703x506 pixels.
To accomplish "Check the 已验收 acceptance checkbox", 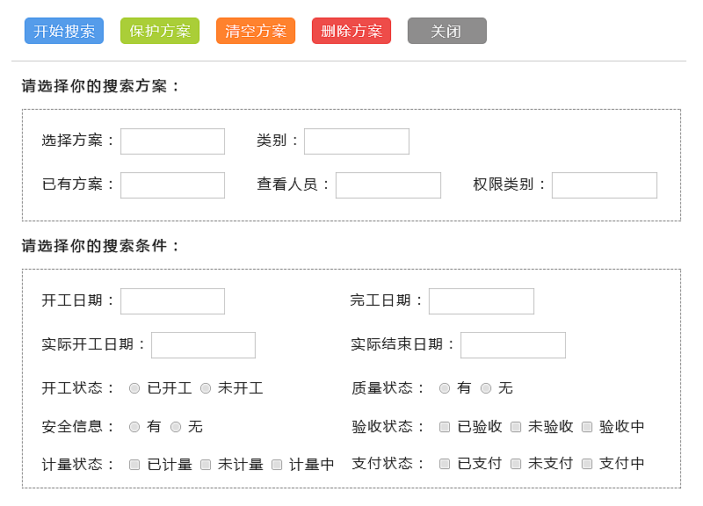I will (x=445, y=426).
